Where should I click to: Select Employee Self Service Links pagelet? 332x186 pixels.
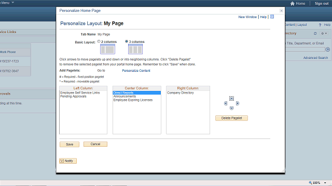pyautogui.click(x=80, y=93)
